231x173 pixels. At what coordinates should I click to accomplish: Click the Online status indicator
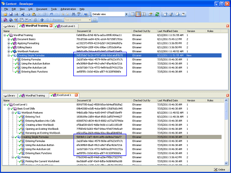point(219,169)
